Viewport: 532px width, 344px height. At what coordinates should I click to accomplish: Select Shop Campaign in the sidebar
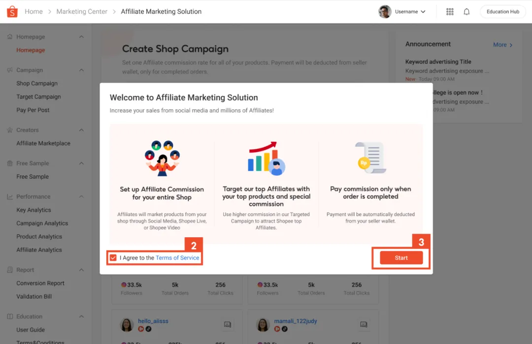pos(37,83)
